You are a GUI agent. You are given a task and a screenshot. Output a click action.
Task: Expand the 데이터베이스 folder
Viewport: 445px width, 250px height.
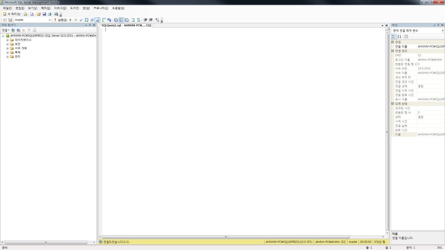coord(7,40)
